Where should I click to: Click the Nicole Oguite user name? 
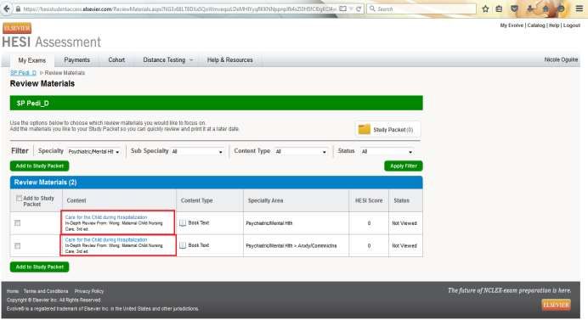pyautogui.click(x=561, y=59)
